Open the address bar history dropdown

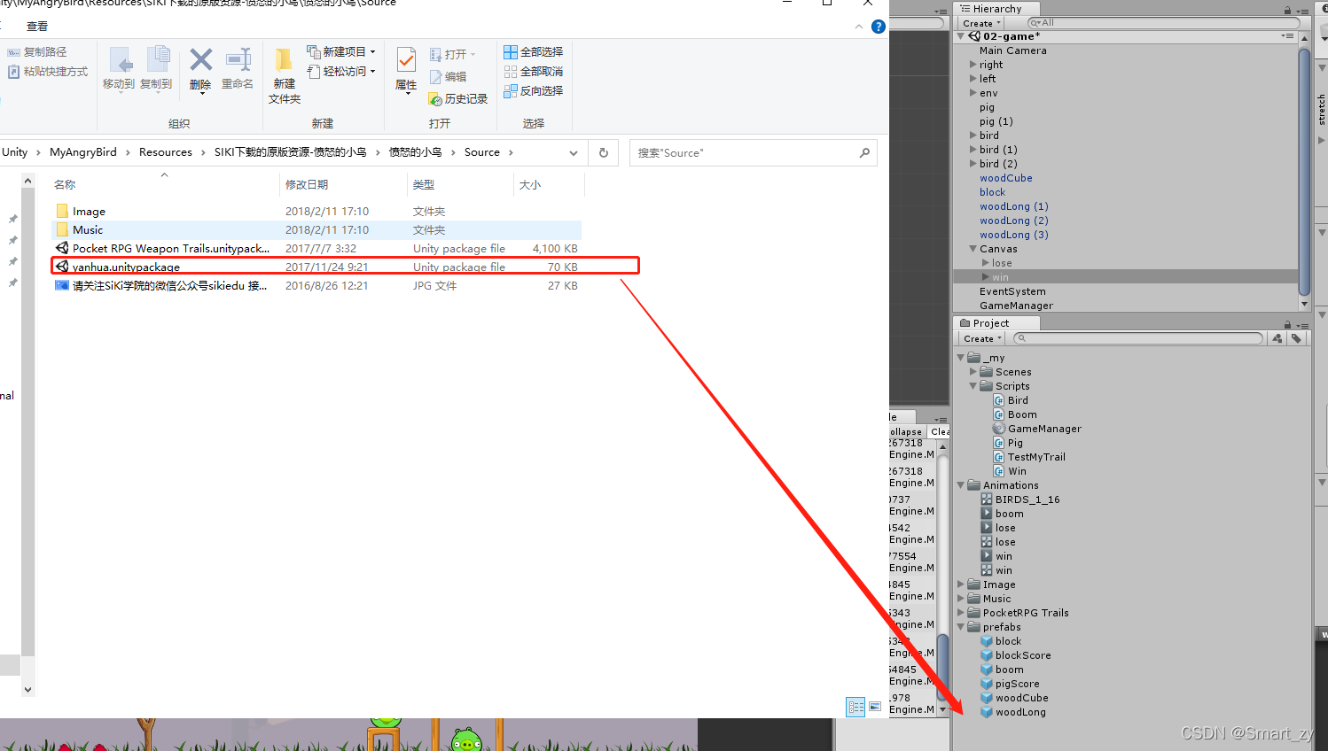pyautogui.click(x=574, y=153)
